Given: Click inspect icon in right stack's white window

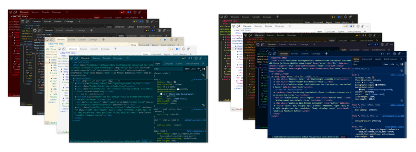Looking at the screenshot, I should coord(233,26).
